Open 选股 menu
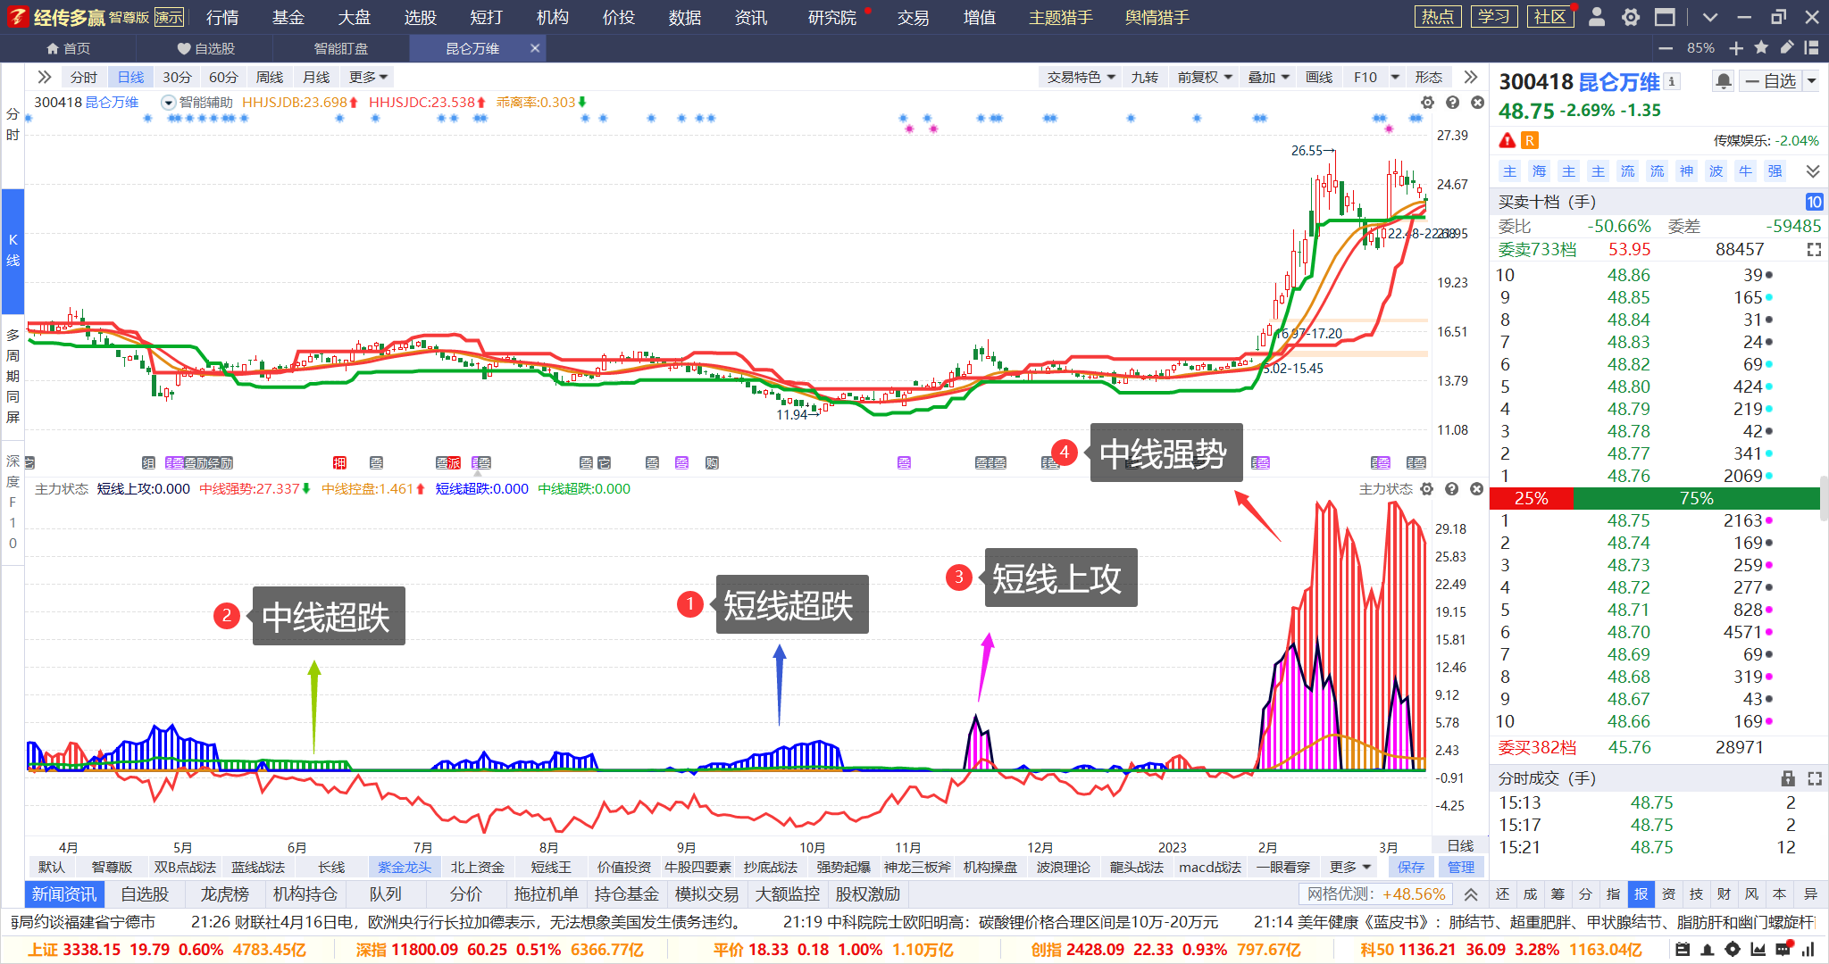The image size is (1829, 964). [x=421, y=17]
